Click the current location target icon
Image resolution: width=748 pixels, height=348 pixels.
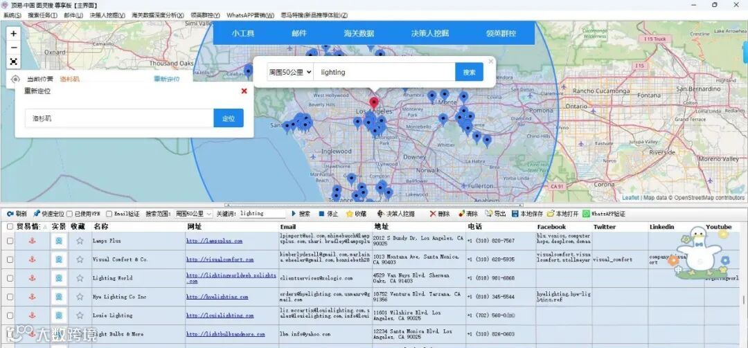[x=15, y=79]
